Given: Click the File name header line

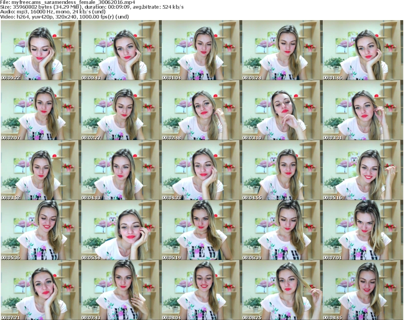Looking at the screenshot, I should pos(67,2).
